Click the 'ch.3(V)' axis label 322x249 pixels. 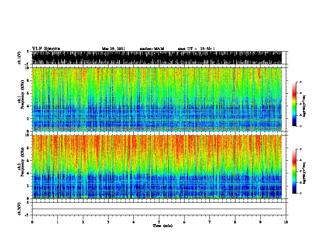(20, 209)
